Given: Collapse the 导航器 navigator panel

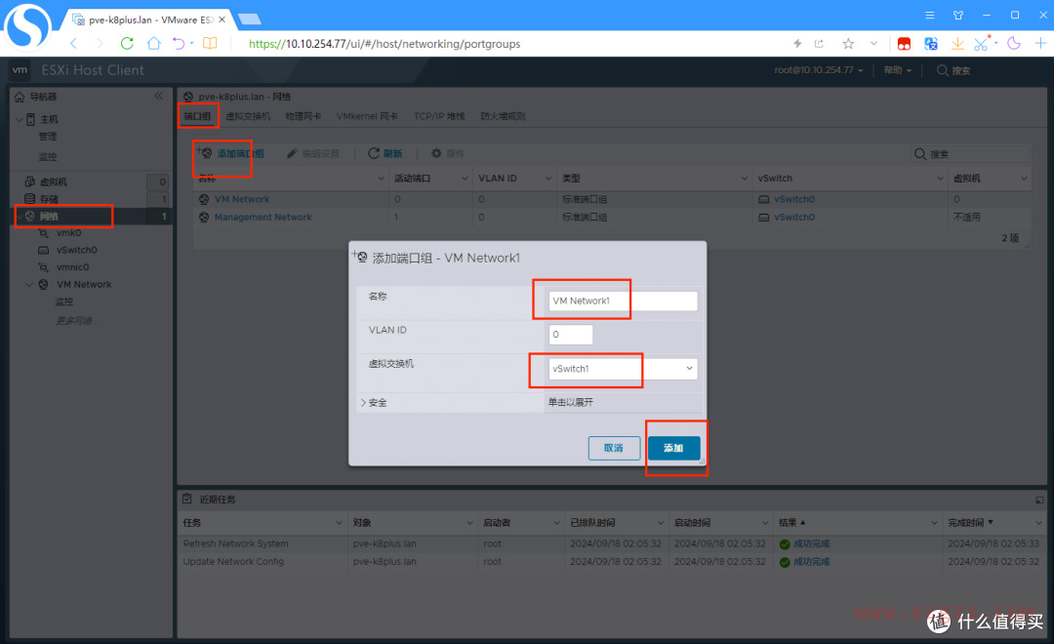Looking at the screenshot, I should (159, 96).
